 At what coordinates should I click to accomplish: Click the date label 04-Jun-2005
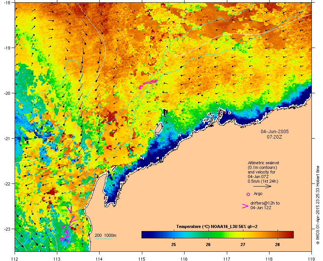click(x=275, y=131)
